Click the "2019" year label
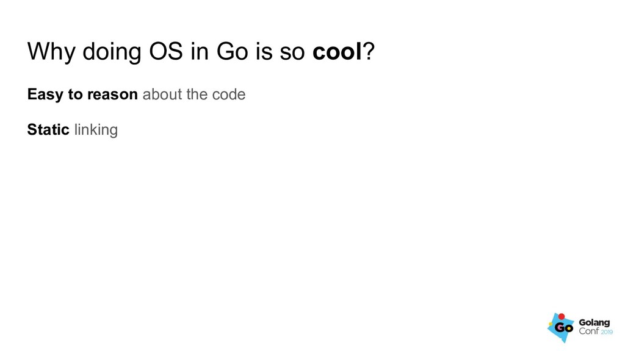The width and height of the screenshot is (625, 351). 607,332
